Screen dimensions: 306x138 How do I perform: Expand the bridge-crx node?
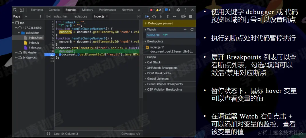(x=16, y=57)
